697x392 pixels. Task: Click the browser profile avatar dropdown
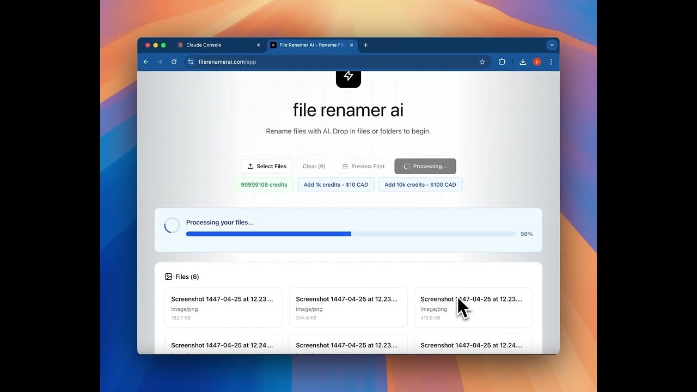[537, 62]
